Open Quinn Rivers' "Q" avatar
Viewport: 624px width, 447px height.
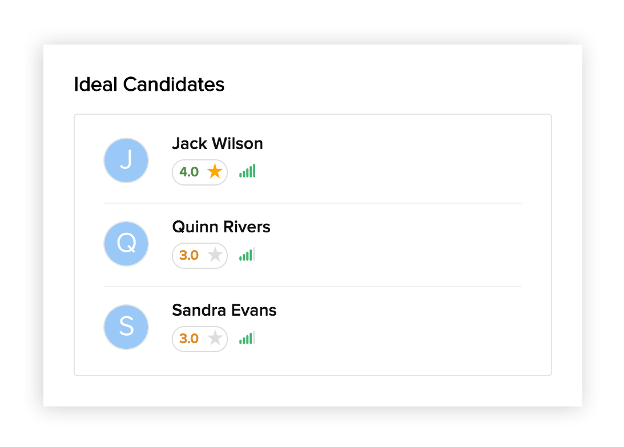(126, 244)
